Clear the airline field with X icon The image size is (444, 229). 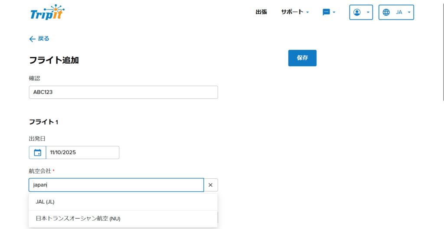coord(211,185)
